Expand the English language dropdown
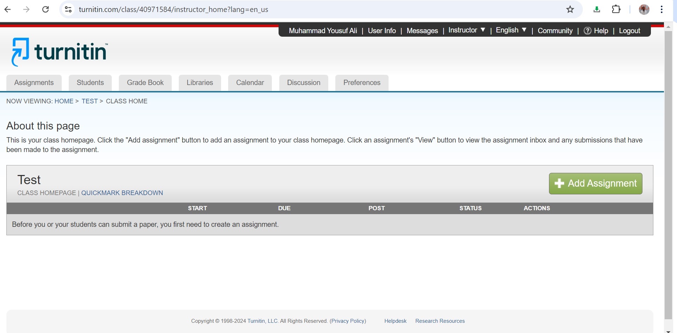The image size is (677, 333). click(x=511, y=30)
